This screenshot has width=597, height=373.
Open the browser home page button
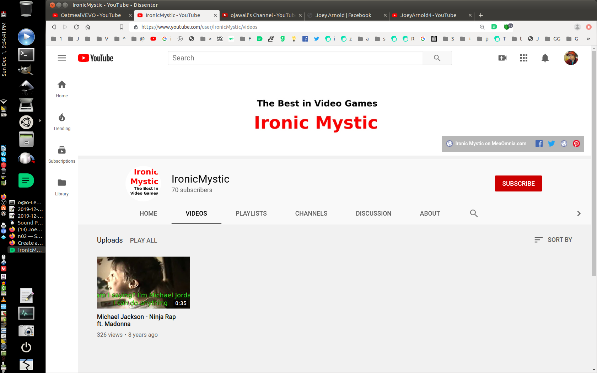[x=88, y=27]
